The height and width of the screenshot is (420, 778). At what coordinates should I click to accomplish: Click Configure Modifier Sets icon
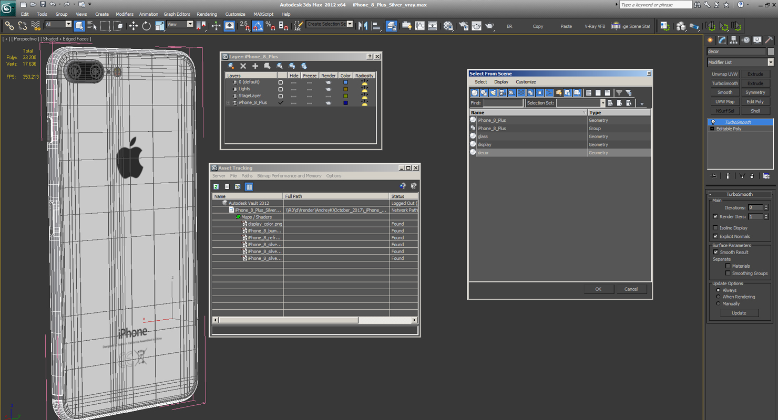pos(766,176)
